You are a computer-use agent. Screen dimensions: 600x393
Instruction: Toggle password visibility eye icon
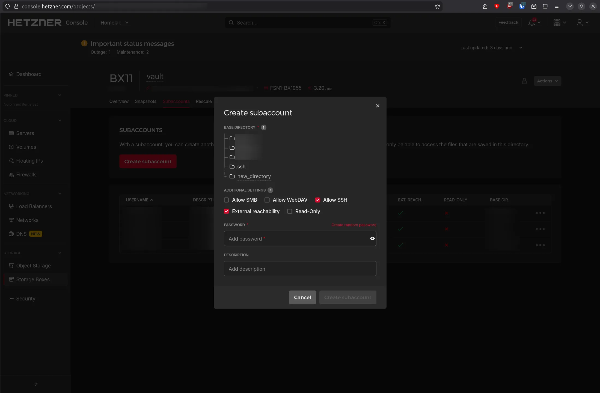pos(372,239)
